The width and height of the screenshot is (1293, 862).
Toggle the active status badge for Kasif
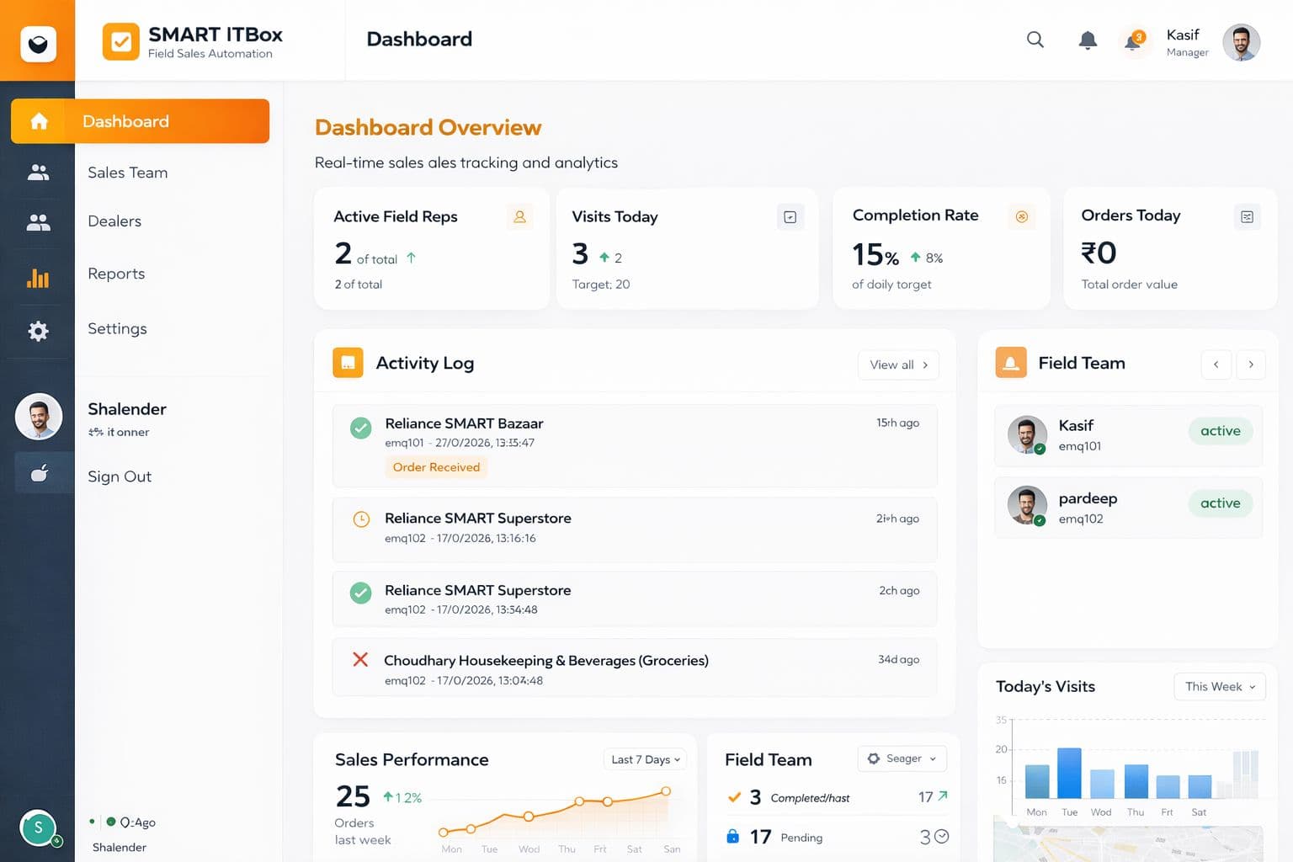point(1221,431)
